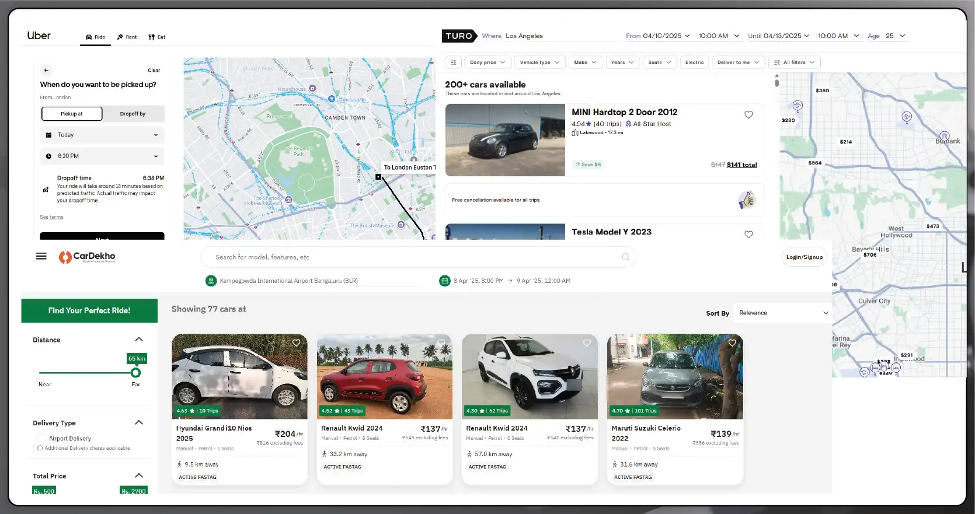
Task: Click the CarDekho search for model field
Action: (x=418, y=257)
